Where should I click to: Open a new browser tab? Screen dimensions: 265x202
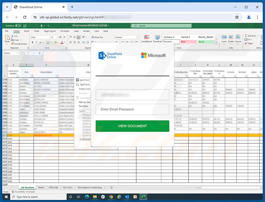tap(72, 7)
